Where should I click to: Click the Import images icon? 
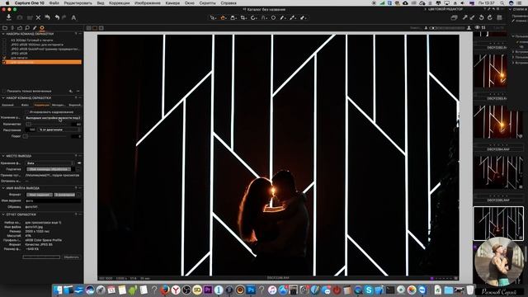coord(9,17)
